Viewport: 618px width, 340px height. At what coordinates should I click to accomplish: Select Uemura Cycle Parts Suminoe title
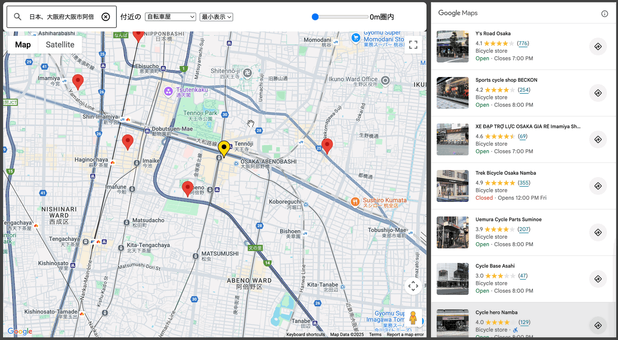[509, 220]
